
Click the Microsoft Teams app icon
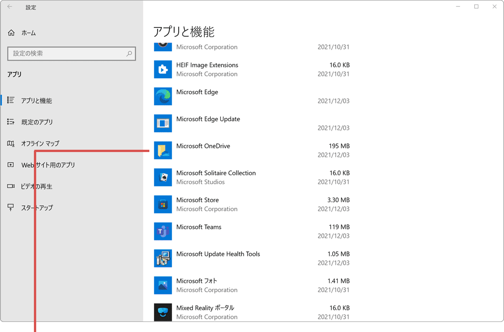163,231
